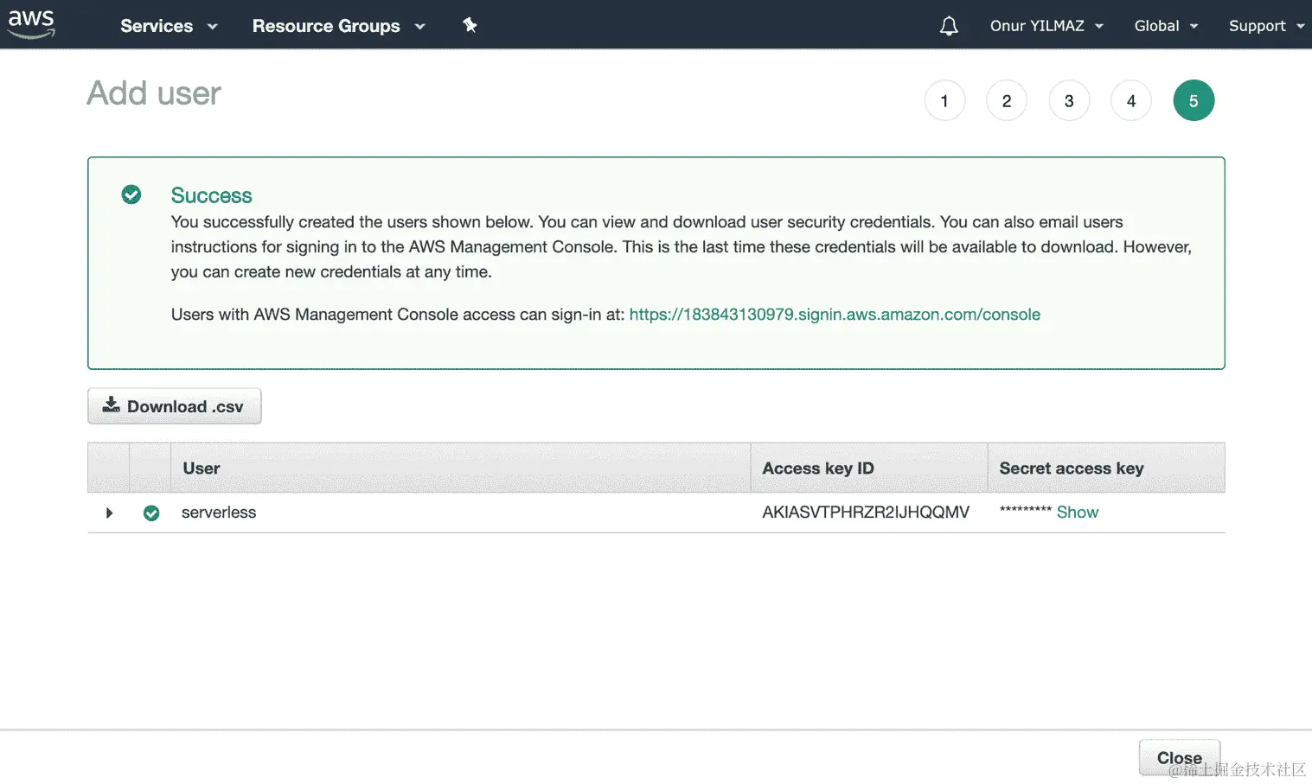Click the download icon on the CSV button
The image size is (1312, 784).
112,405
